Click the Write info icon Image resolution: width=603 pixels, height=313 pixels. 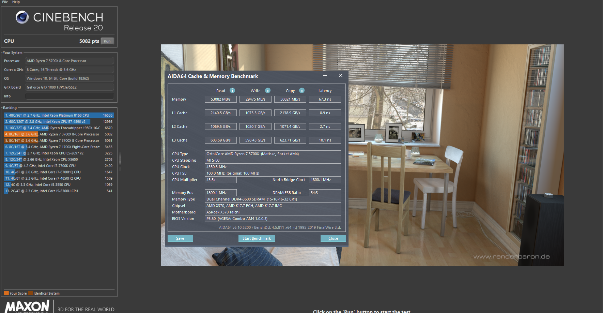(268, 90)
